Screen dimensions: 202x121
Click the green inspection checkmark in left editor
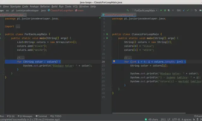(x=100, y=18)
